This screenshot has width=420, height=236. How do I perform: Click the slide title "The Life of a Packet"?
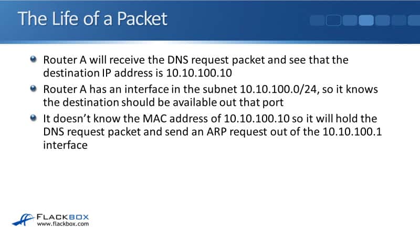pos(92,19)
